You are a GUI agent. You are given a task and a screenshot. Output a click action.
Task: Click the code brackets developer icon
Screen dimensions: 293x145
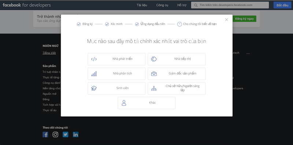pyautogui.click(x=94, y=59)
